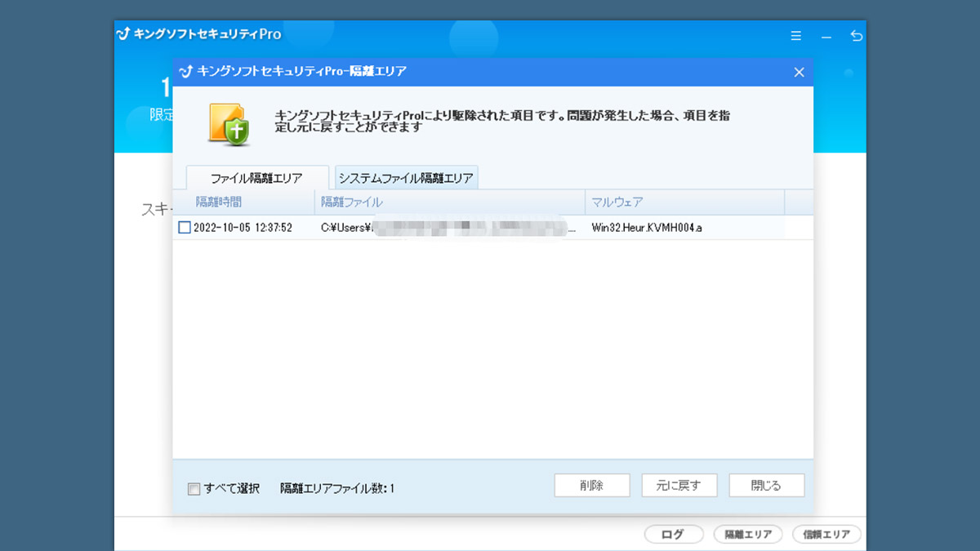Select the Win32.Heur.KVMH004.a malware entry
The width and height of the screenshot is (980, 551).
pos(647,228)
